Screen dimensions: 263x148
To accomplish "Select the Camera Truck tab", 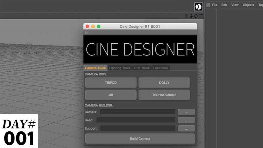I will point(95,68).
